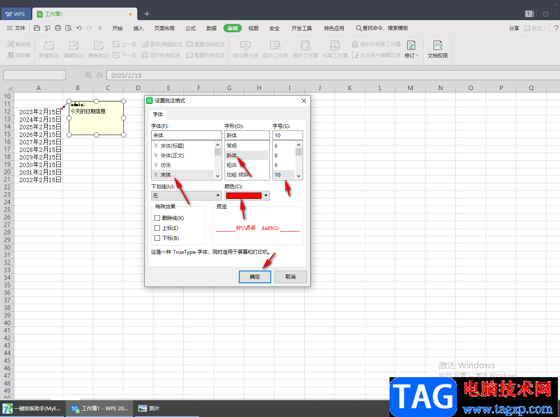Click the 保护工作表 protect sheet icon
The height and width of the screenshot is (417, 560).
pyautogui.click(x=275, y=45)
